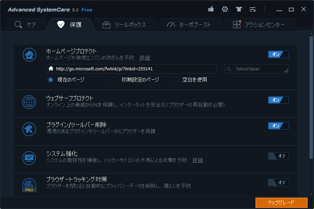Click the thumbs-up feedback icon
Viewport: 314px width, 209px height.
(211, 9)
